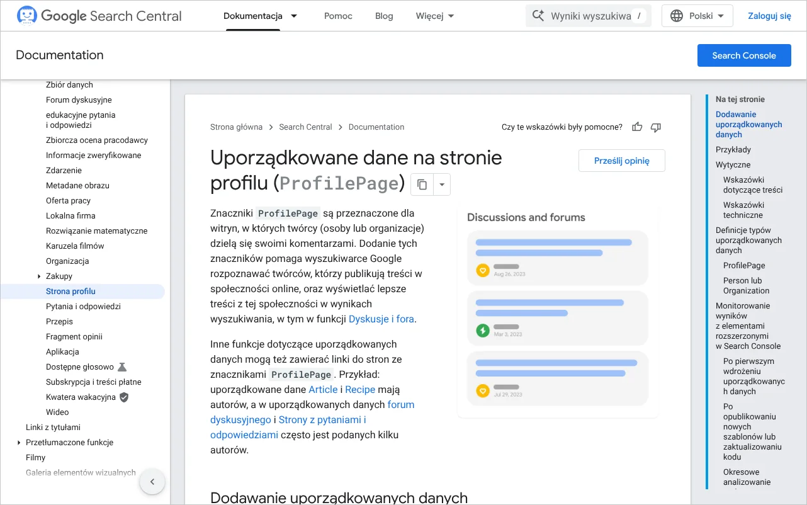Click the Strona główna breadcrumb
Viewport: 807px width, 505px height.
tap(236, 127)
